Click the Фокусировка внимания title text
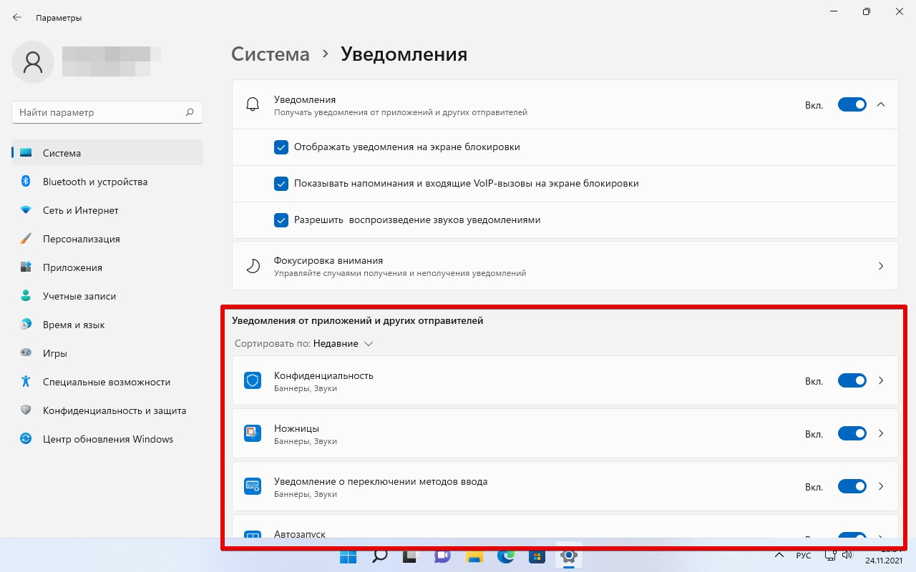916x572 pixels. (328, 260)
